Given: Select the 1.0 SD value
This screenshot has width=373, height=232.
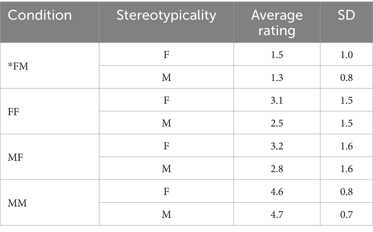Looking at the screenshot, I should coord(346,55).
